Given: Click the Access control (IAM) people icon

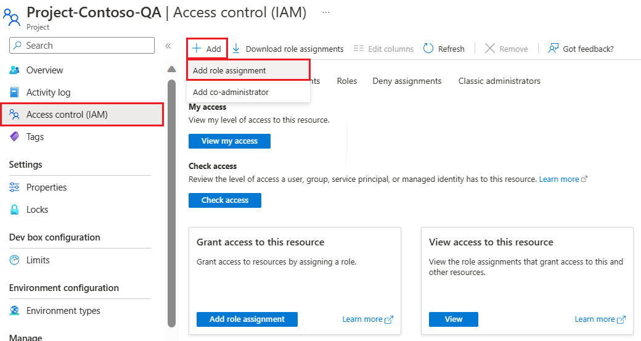Looking at the screenshot, I should click(14, 115).
